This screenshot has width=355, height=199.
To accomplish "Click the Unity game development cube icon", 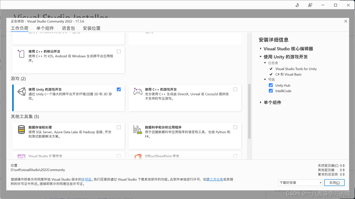I will 21,92.
